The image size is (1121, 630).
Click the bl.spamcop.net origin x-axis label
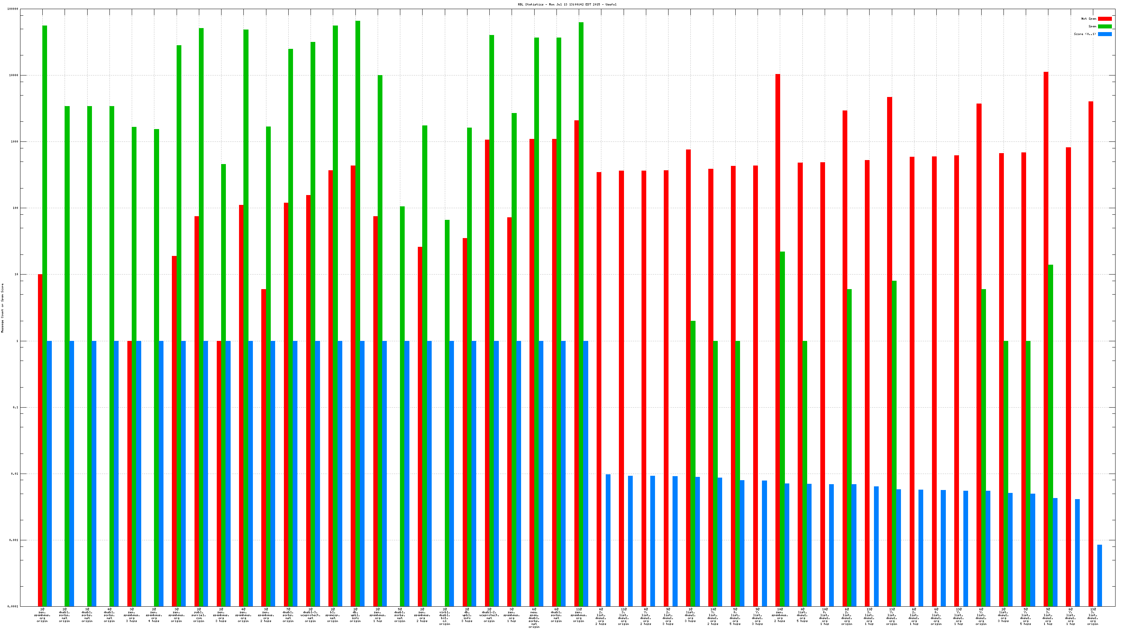pos(333,615)
